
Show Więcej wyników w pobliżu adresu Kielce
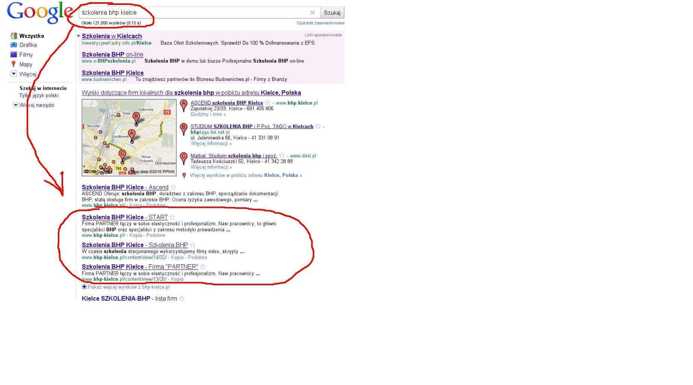pyautogui.click(x=246, y=175)
